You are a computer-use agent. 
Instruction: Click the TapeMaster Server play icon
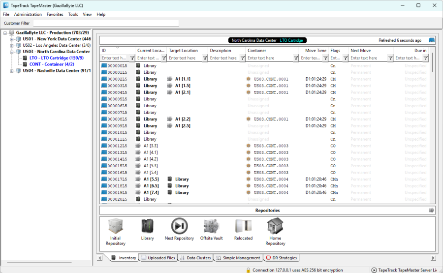point(374,270)
